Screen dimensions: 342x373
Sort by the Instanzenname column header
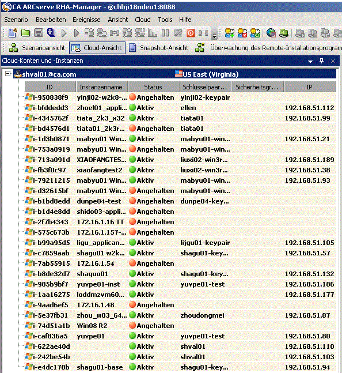[x=102, y=87]
